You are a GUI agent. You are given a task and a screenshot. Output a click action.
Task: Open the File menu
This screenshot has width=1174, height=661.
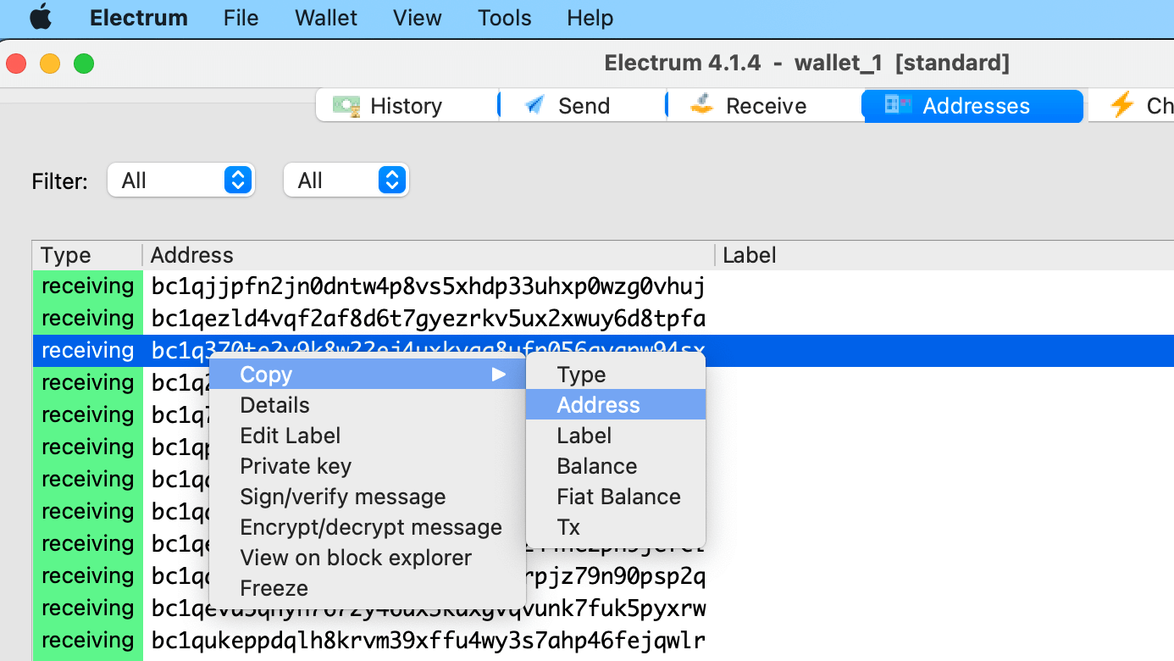click(241, 18)
